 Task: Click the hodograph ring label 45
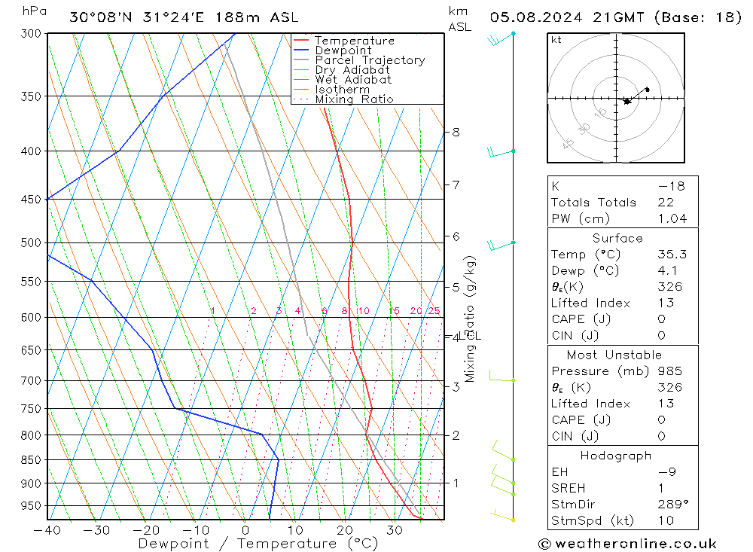[x=568, y=143]
